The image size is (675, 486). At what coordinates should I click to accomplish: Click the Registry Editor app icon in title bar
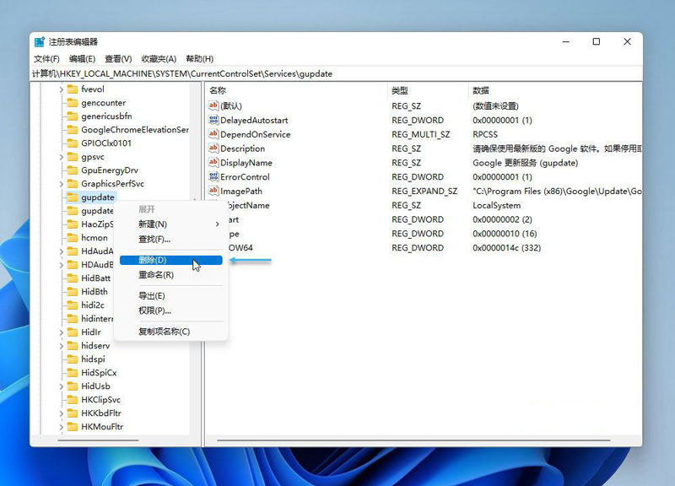(40, 41)
